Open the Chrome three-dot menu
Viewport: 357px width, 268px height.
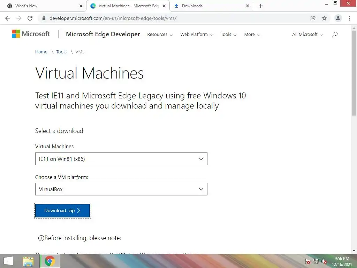(349, 18)
